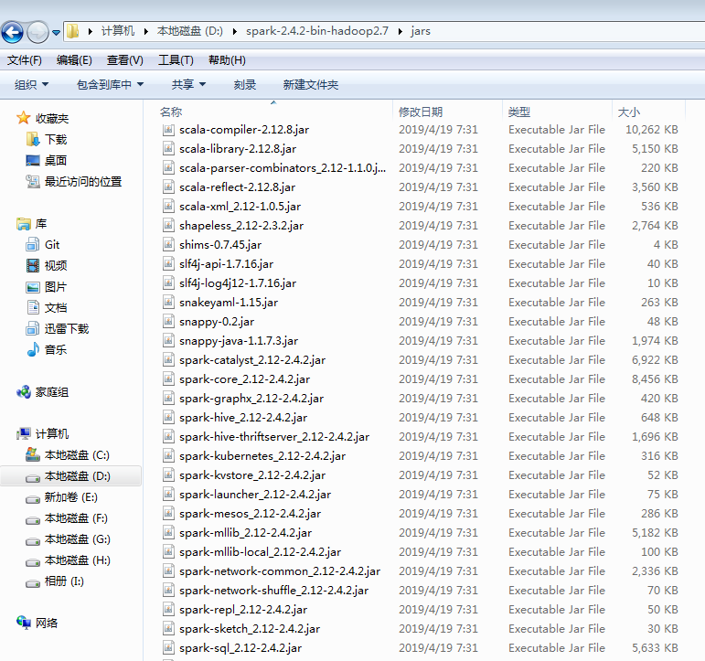Click the spark-core_2.12-2.4.2.jar file icon

(x=168, y=379)
